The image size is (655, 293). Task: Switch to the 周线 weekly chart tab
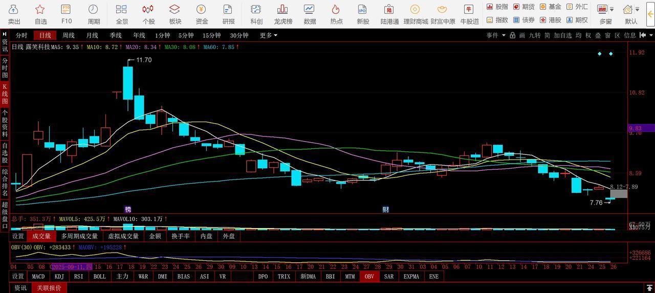point(69,35)
